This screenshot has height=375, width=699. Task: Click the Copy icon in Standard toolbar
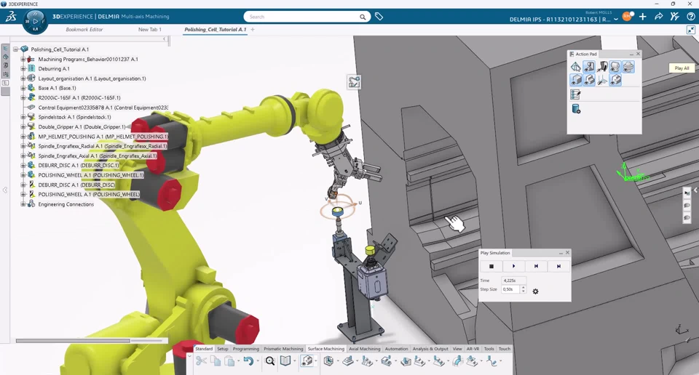coord(216,360)
